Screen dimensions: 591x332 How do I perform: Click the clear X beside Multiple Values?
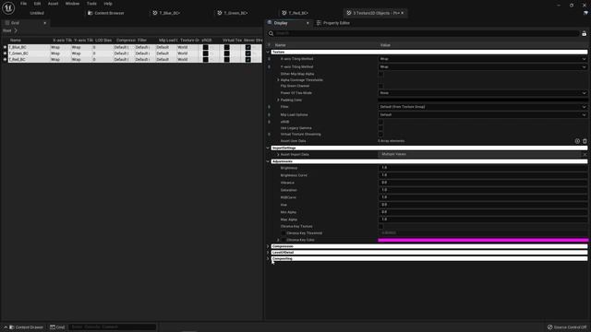coord(585,155)
